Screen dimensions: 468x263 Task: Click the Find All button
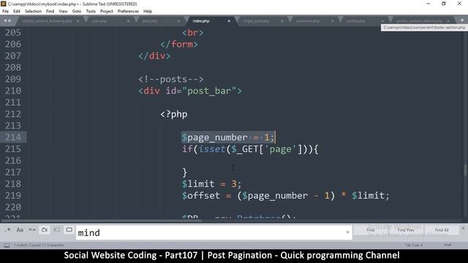point(442,230)
